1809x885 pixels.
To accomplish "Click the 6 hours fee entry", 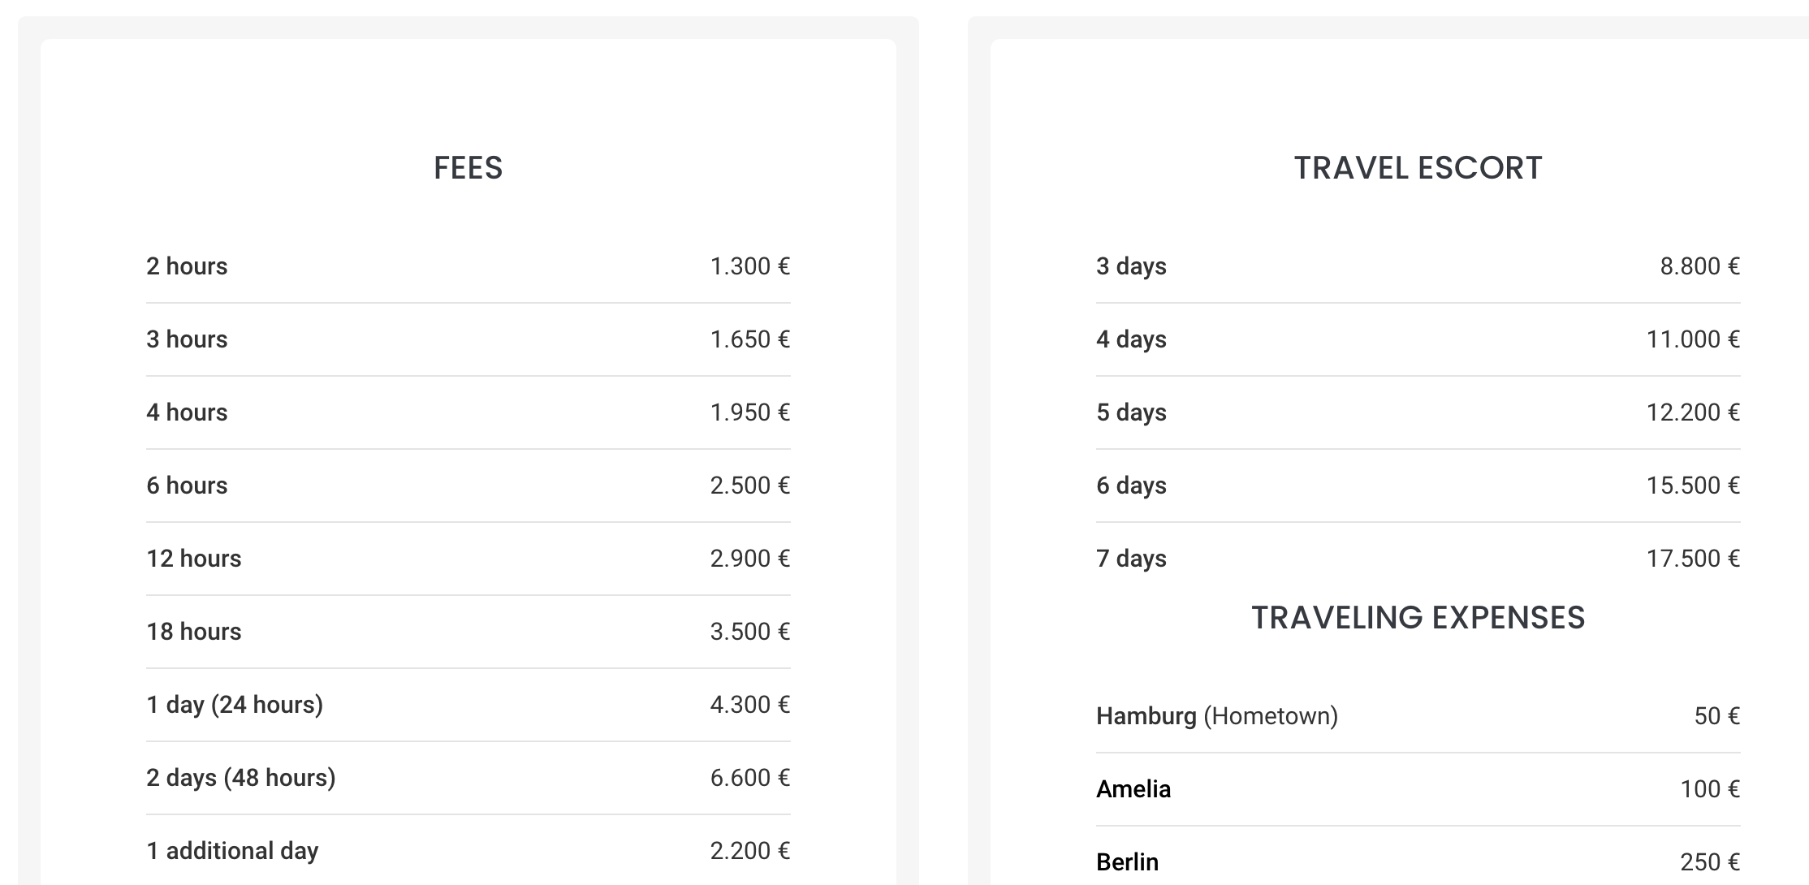I will [x=468, y=486].
